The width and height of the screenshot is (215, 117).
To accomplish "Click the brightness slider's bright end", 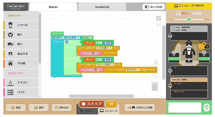I will click(x=203, y=19).
